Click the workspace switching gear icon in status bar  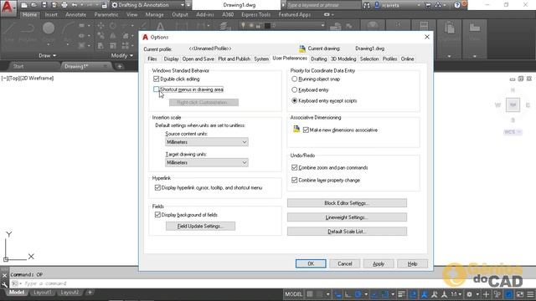tap(469, 293)
